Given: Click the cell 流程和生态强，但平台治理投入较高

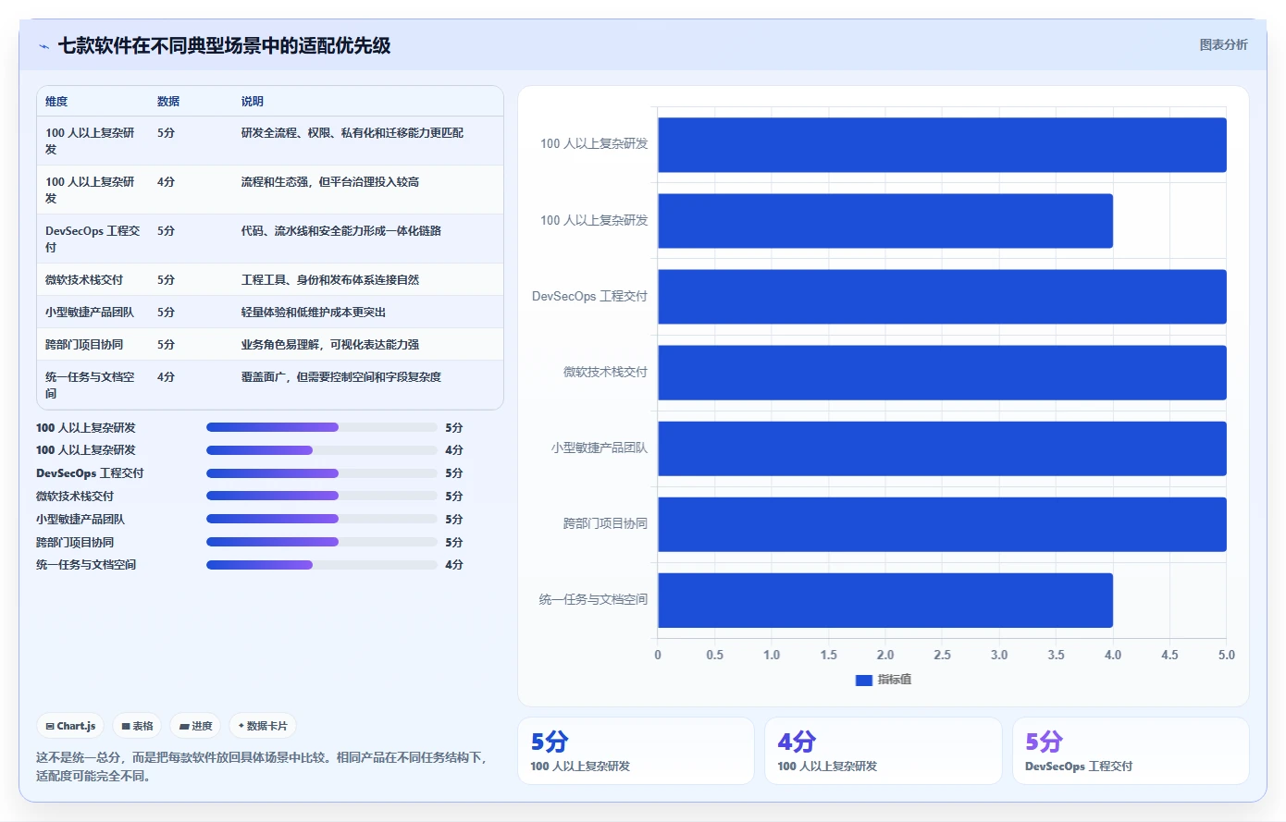Looking at the screenshot, I should pyautogui.click(x=330, y=182).
